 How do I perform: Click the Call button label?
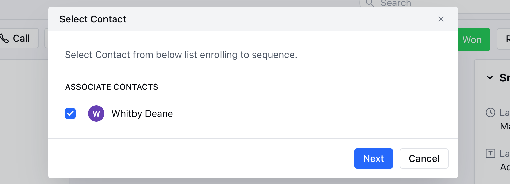click(x=21, y=38)
